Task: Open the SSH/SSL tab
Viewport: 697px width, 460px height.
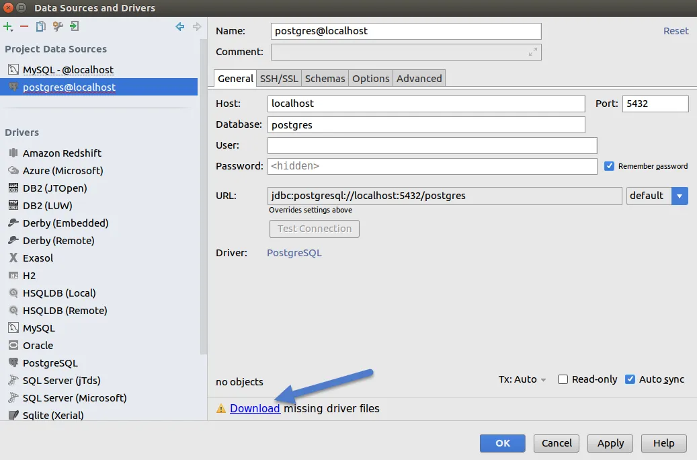Action: (x=279, y=79)
